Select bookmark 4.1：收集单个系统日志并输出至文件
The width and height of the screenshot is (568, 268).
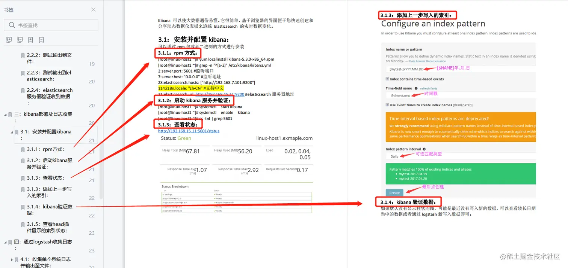click(45, 262)
